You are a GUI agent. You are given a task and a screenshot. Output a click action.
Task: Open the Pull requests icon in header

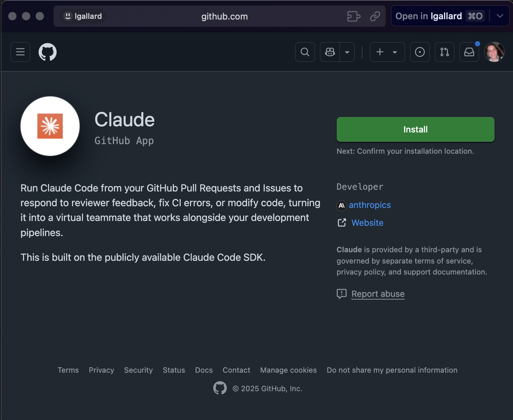pos(444,52)
